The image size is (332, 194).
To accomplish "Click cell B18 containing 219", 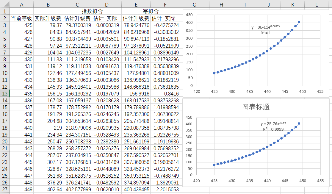I will pos(48,128).
